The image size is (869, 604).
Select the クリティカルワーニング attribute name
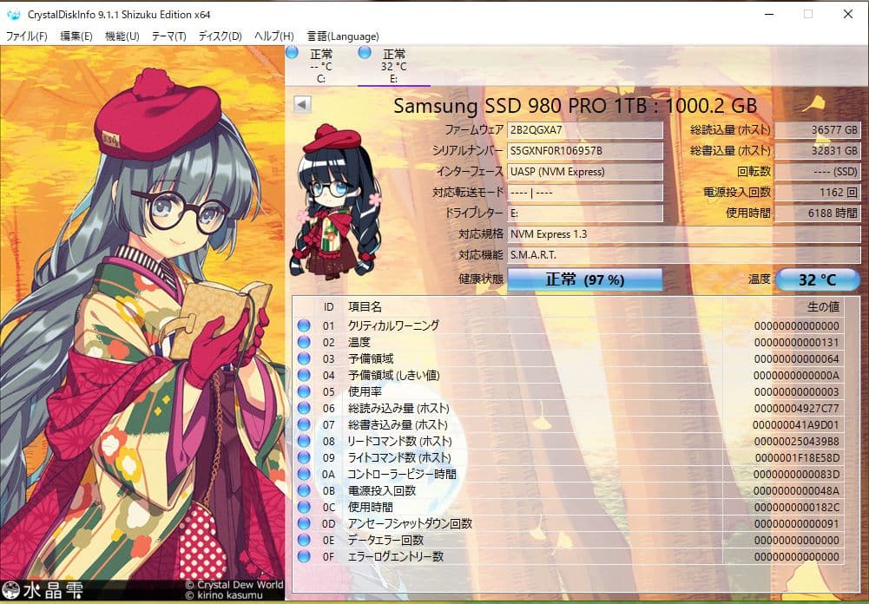(x=393, y=325)
